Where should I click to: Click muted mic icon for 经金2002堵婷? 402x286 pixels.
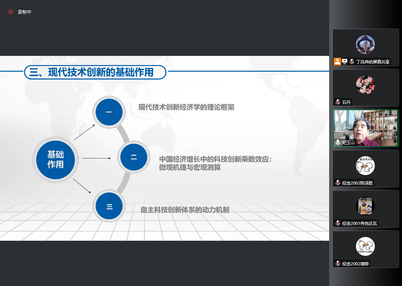click(338, 263)
